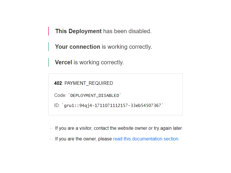This screenshot has width=231, height=173.
Task: Click the 'Your connection' bold heading
Action: coord(77,47)
